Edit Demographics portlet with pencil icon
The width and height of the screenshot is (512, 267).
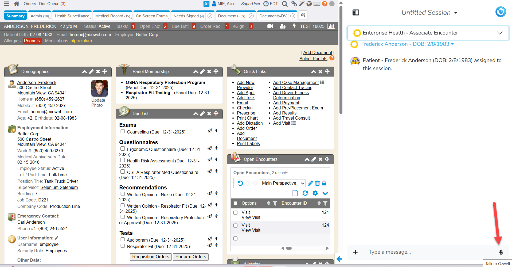[x=91, y=71]
